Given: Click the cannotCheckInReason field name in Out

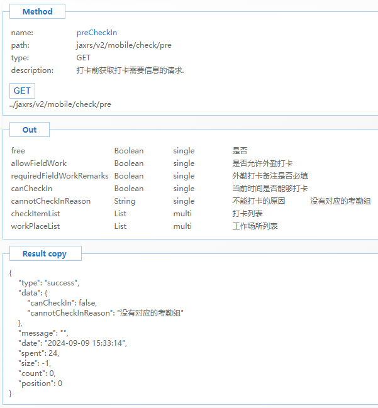Looking at the screenshot, I should (51, 201).
